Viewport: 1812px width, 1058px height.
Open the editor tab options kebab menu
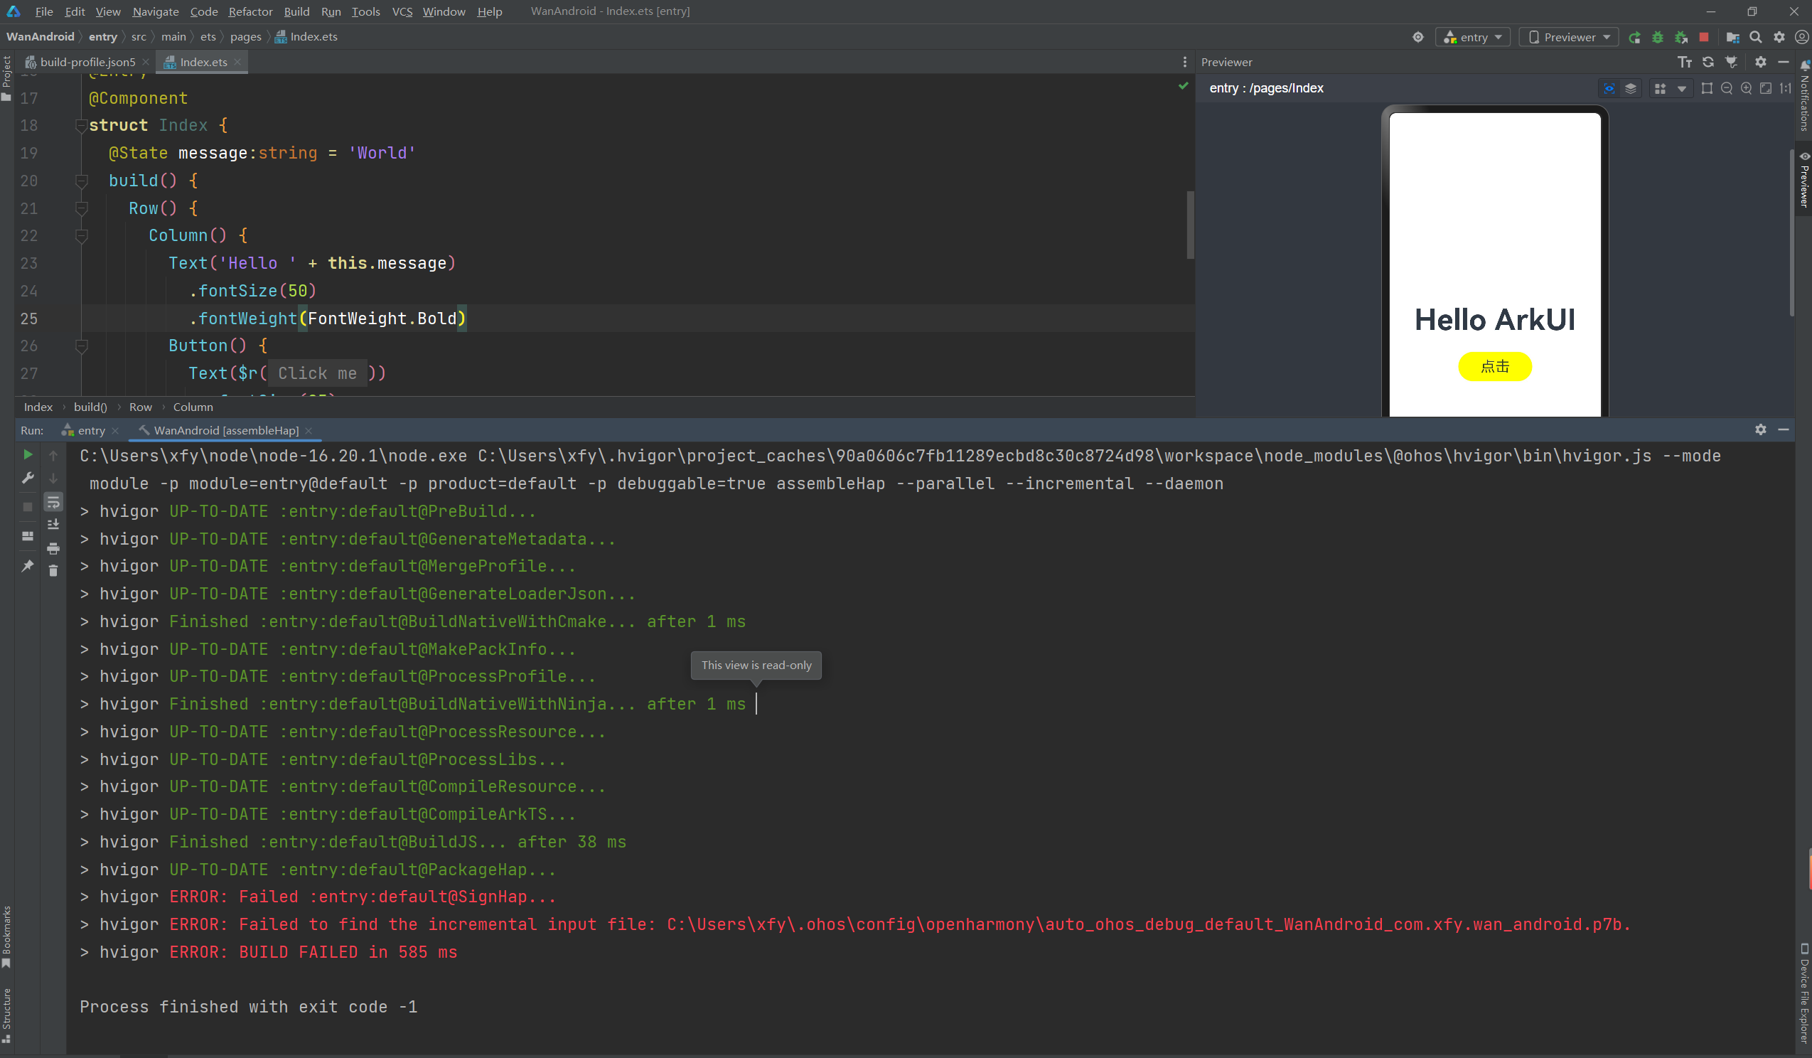1184,62
